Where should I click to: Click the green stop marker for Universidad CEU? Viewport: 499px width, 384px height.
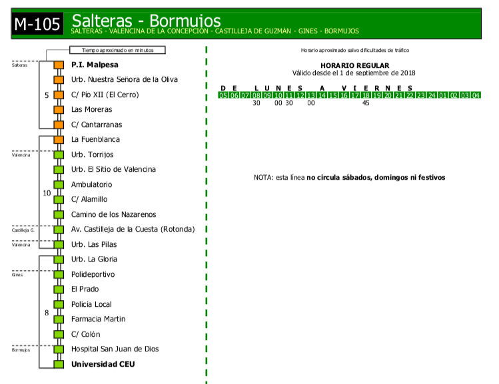tap(58, 365)
